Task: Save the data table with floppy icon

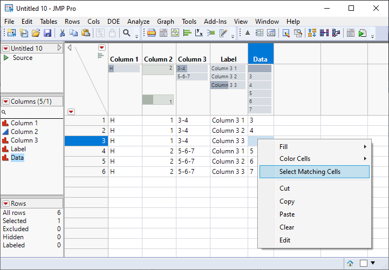Action: [x=47, y=33]
